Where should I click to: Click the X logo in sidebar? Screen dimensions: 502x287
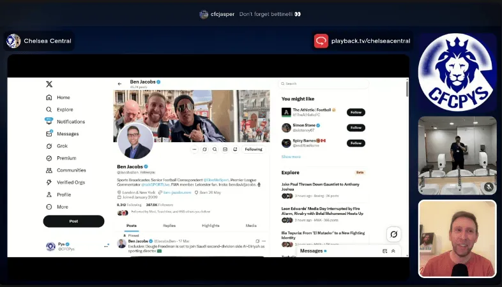coord(49,84)
